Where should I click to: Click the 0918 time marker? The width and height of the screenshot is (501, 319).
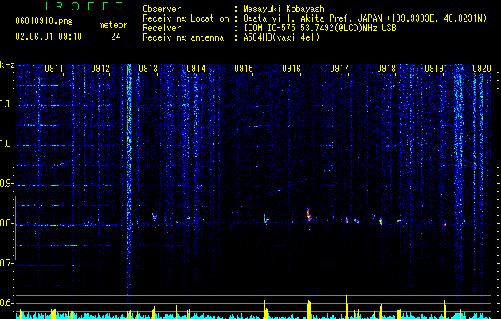tap(386, 68)
